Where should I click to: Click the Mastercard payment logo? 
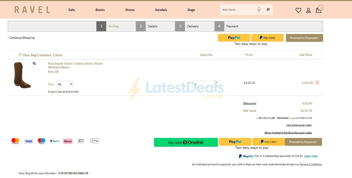click(15, 141)
